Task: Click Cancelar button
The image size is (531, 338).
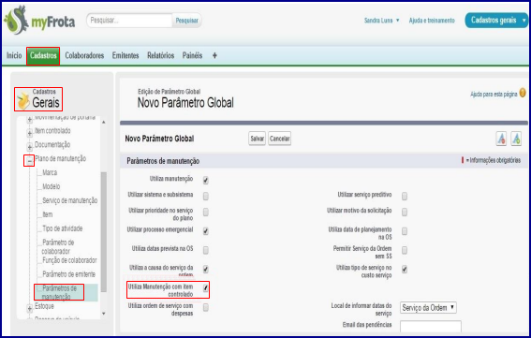Action: (280, 139)
